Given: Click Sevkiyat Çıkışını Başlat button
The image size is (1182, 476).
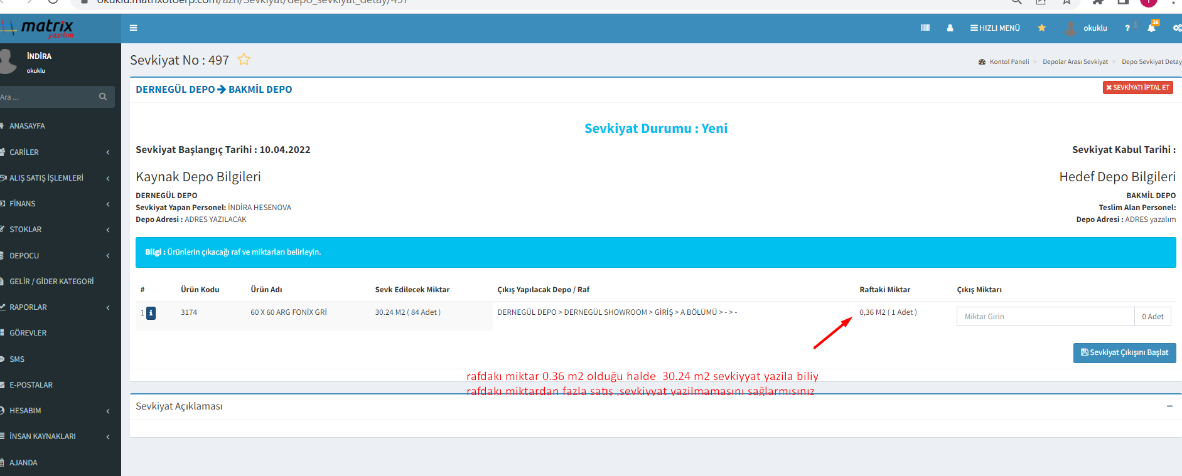Looking at the screenshot, I should point(1124,352).
